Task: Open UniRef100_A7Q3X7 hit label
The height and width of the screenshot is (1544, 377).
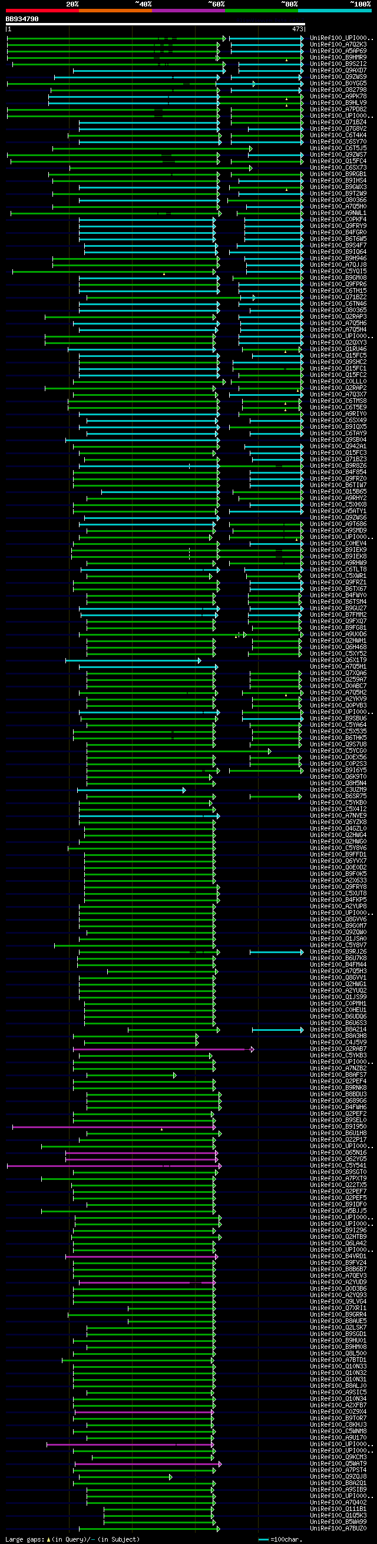Action: [x=338, y=394]
